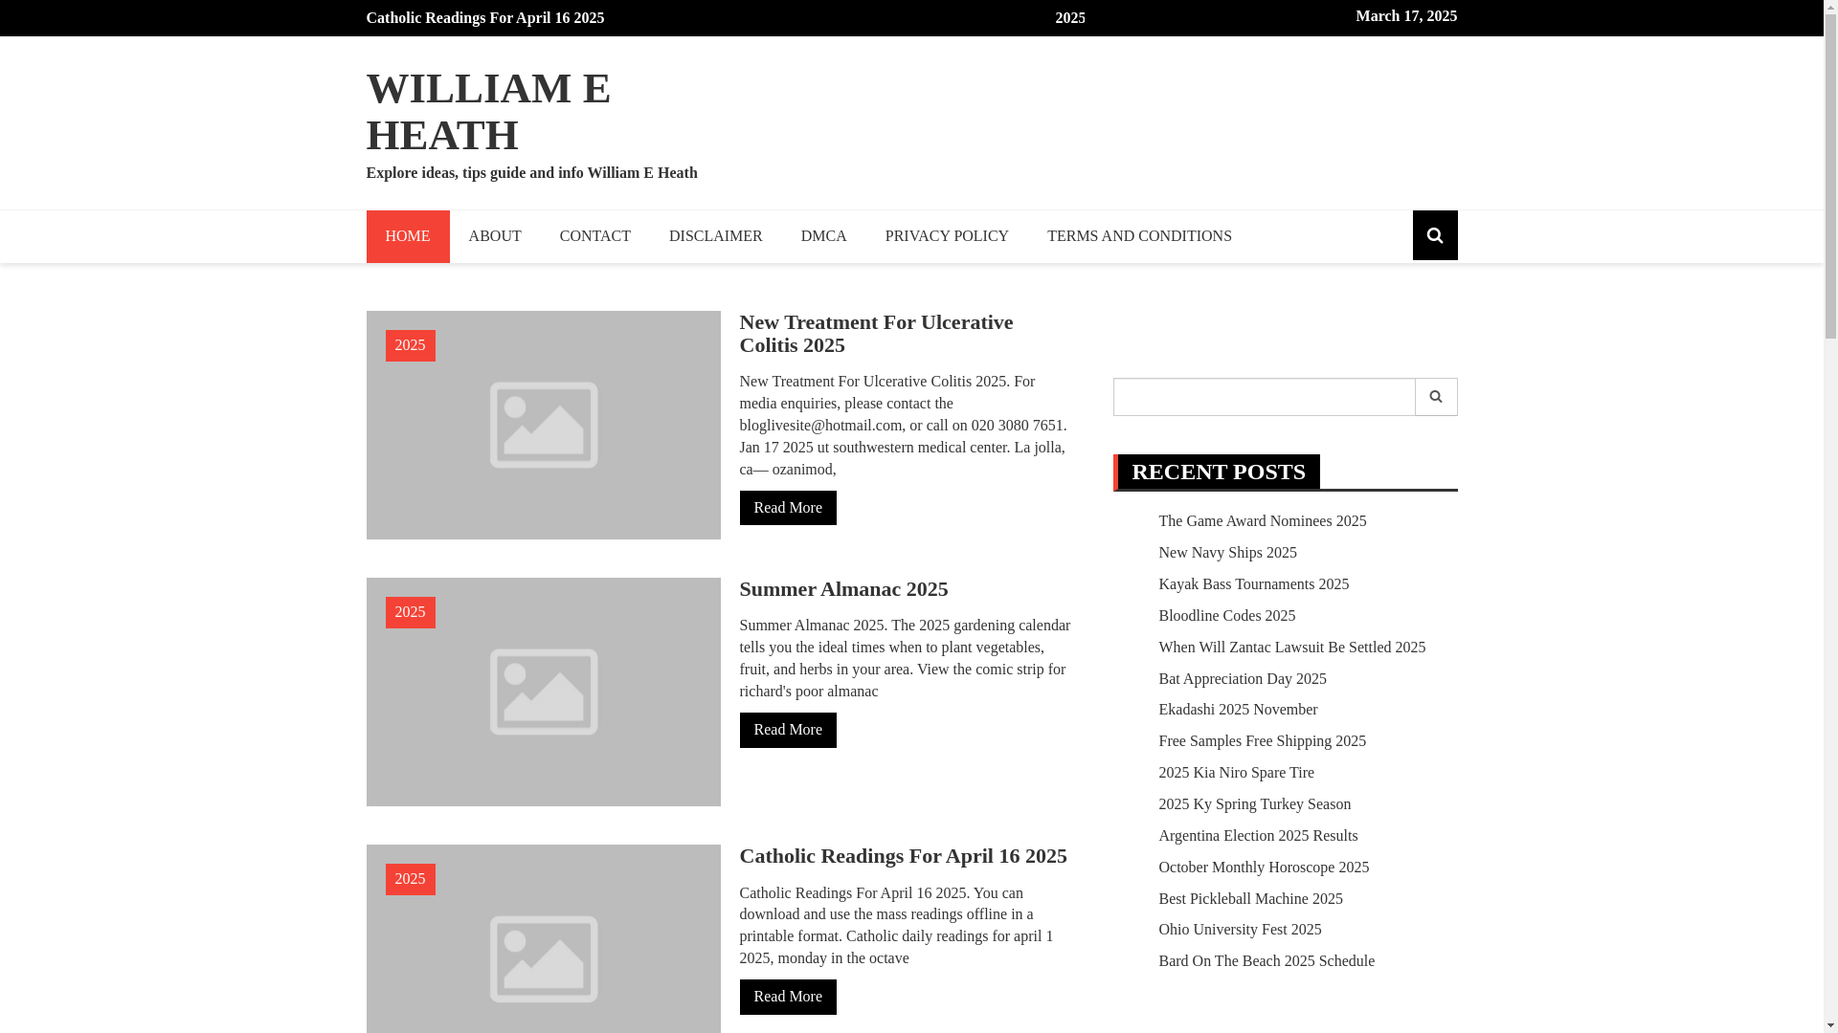Open Summer Almanac 2025 post title

pos(842,589)
